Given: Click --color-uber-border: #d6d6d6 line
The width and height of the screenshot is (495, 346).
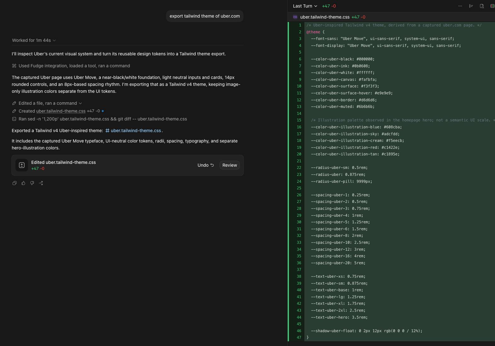Looking at the screenshot, I should coord(344,100).
